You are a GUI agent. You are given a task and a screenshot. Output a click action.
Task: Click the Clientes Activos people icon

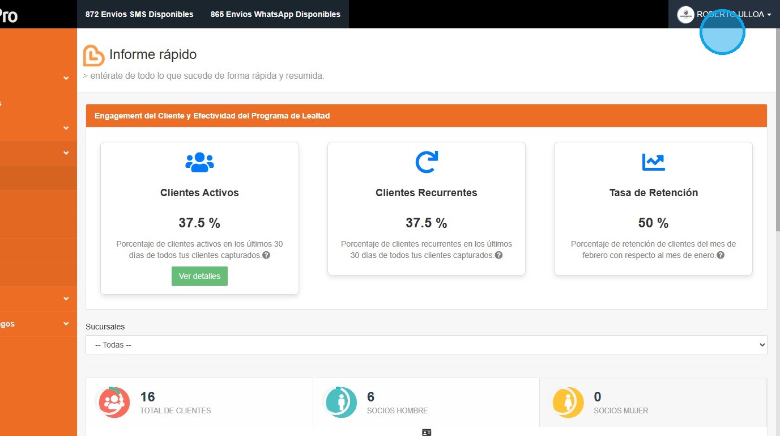tap(199, 162)
